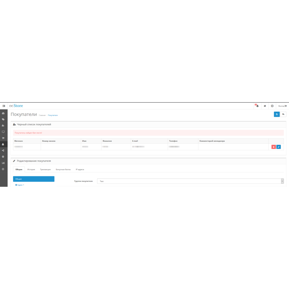
Task: Open the Marketing share icon in sidebar
Action: tap(3, 150)
